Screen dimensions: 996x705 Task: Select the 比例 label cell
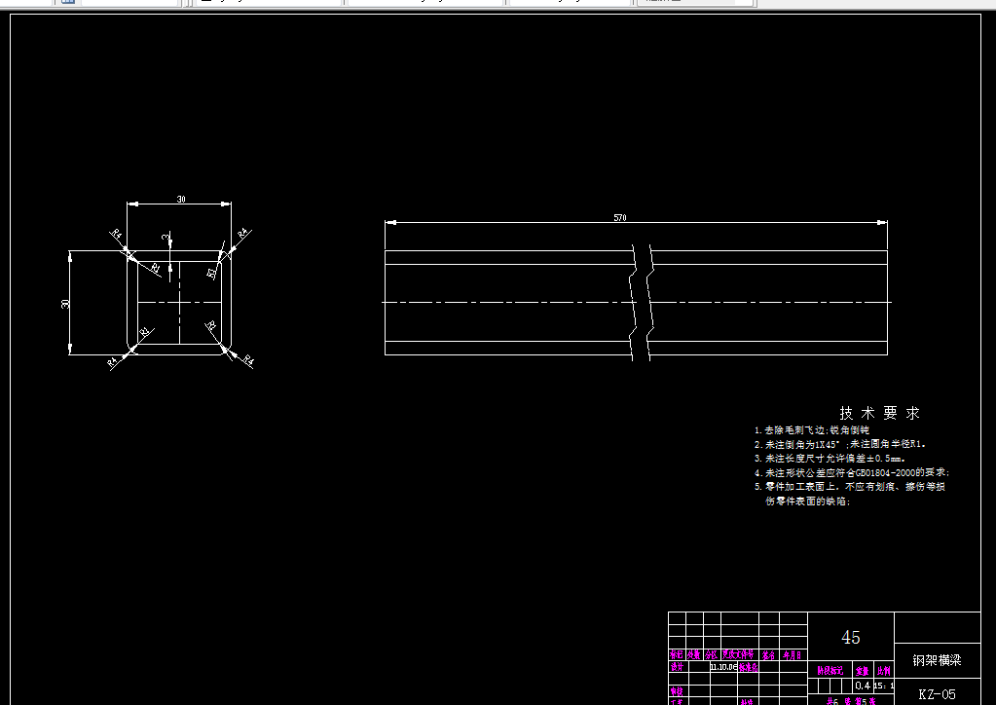click(x=884, y=671)
